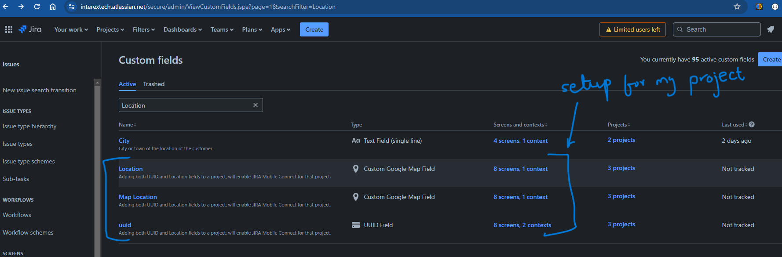Select the 'Text Field (single line)' type text

point(393,141)
